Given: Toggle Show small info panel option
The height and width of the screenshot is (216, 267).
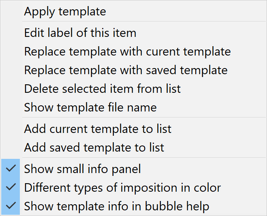Looking at the screenshot, I should click(x=82, y=169).
